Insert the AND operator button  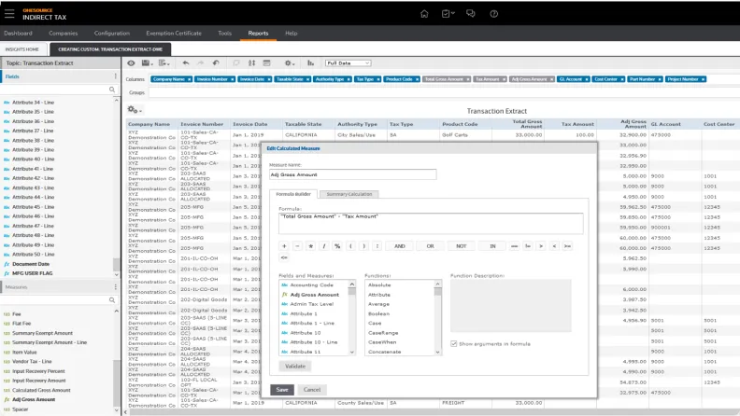(x=399, y=245)
